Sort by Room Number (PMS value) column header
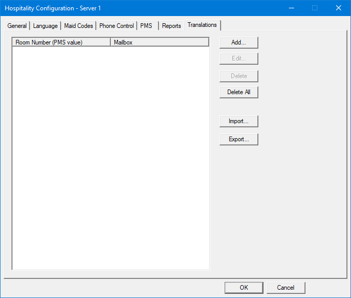351x298 pixels. [61, 42]
